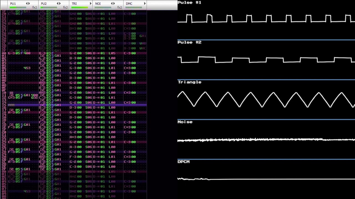Click row number 2C in the pattern editor

click(4, 162)
